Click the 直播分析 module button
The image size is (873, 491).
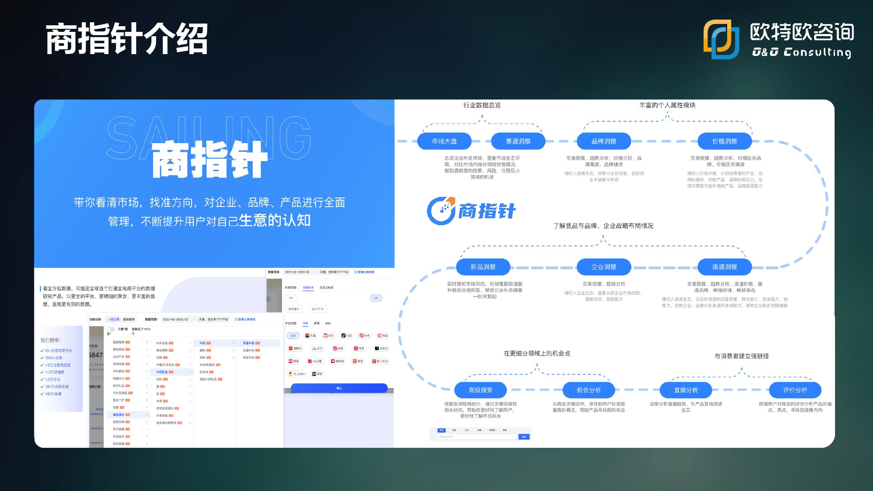pos(686,390)
